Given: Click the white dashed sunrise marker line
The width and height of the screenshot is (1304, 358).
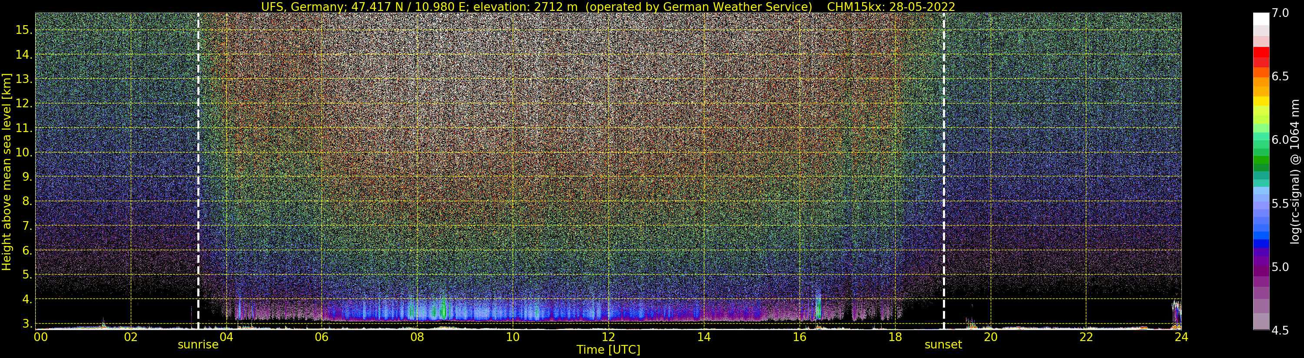Looking at the screenshot, I should pyautogui.click(x=198, y=171).
